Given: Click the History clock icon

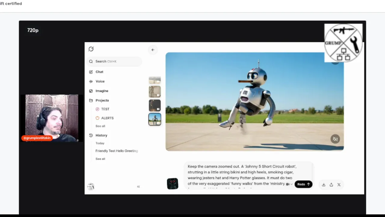Looking at the screenshot, I should pyautogui.click(x=91, y=135).
